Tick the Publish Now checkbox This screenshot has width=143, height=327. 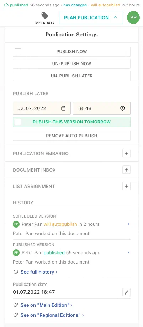click(18, 52)
